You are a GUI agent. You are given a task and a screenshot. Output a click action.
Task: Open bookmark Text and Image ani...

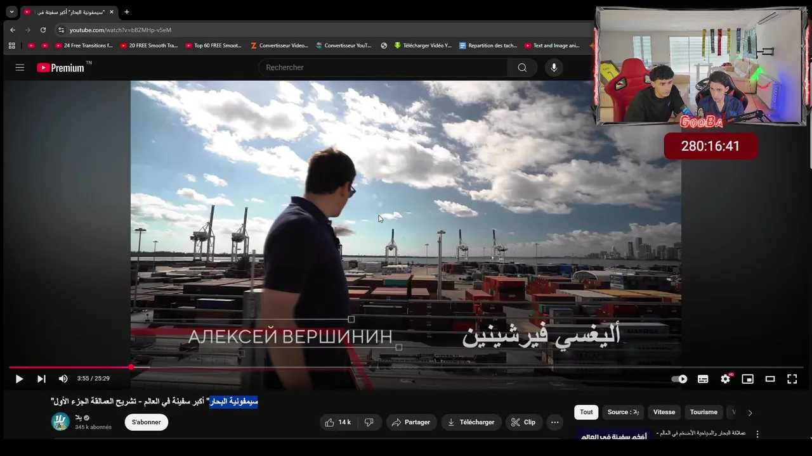[x=552, y=46]
